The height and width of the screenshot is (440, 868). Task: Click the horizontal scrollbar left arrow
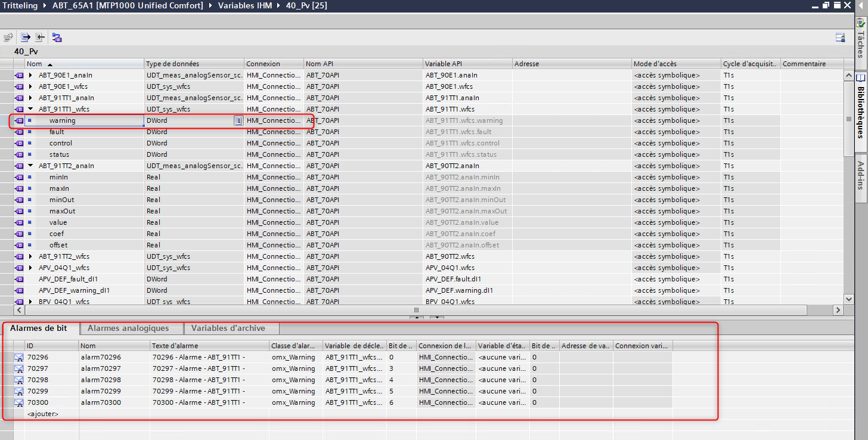tap(18, 310)
